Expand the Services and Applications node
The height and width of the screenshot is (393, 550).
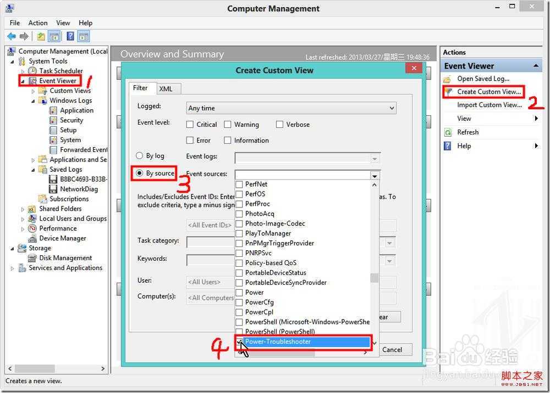point(13,268)
